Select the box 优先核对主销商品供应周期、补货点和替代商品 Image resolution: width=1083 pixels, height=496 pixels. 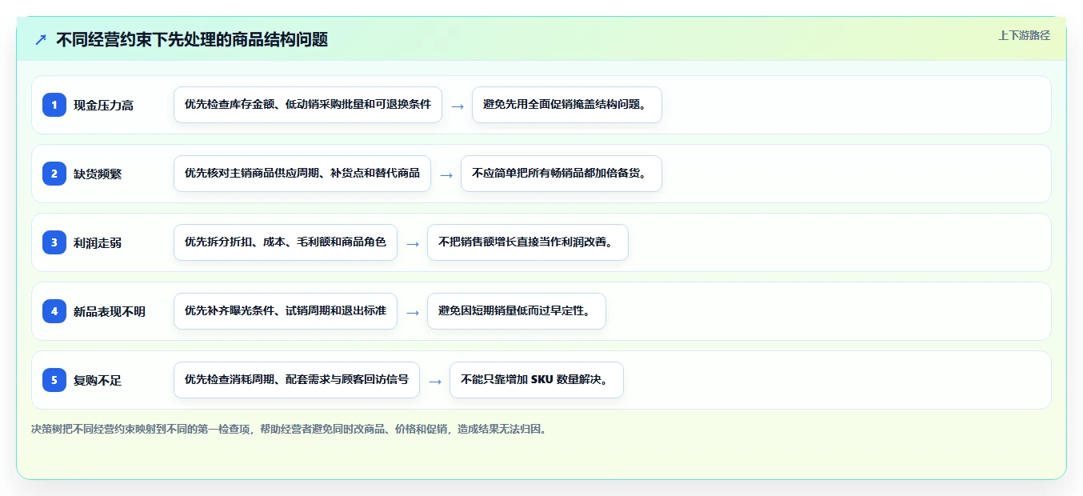302,174
